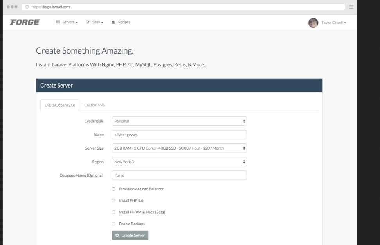This screenshot has width=380, height=245.
Task: Open the browser hamburger menu icon
Action: (x=351, y=7)
